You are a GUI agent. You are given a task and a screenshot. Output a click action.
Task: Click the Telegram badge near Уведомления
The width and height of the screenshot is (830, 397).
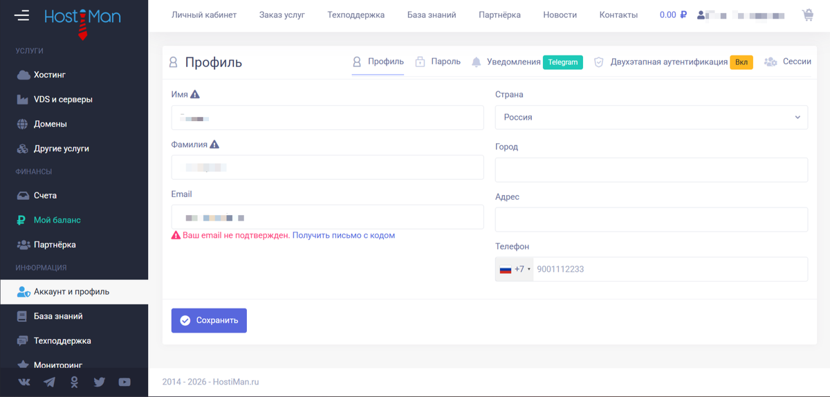(563, 62)
